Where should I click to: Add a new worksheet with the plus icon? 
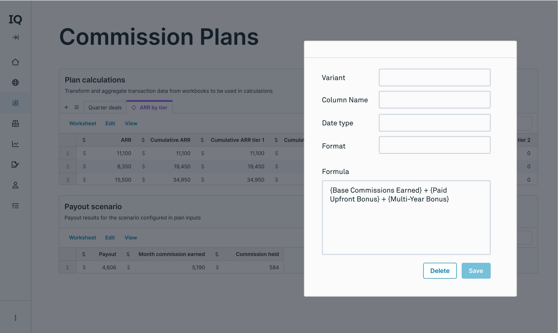coord(66,107)
